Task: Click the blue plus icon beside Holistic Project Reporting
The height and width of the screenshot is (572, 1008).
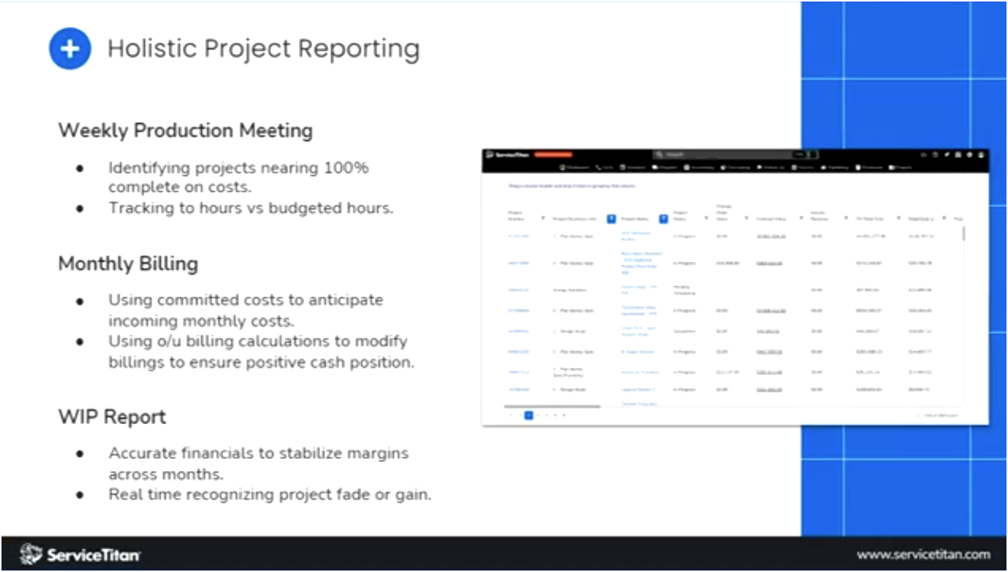Action: click(x=70, y=48)
